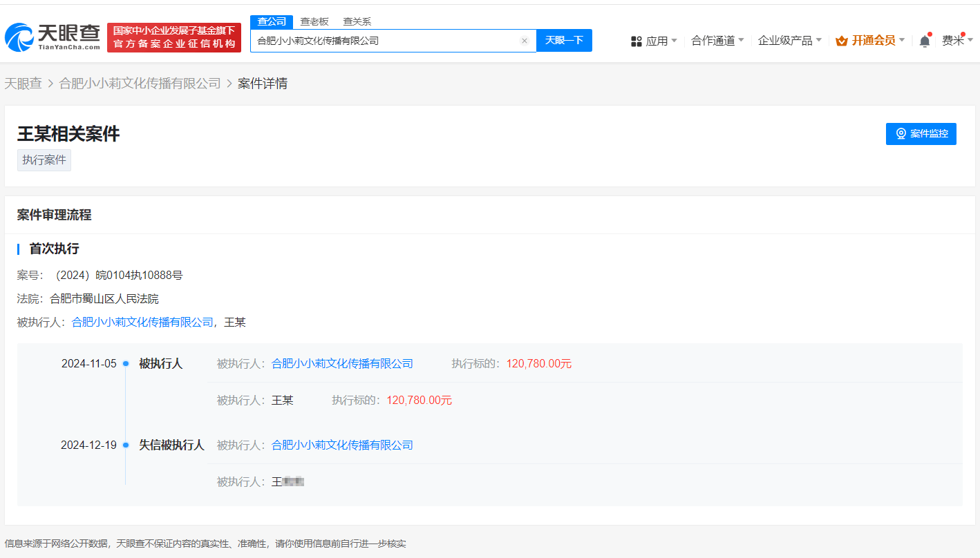980x558 pixels.
Task: Click 王某 in the 2024-11-05 被执行人 row
Action: coord(283,401)
